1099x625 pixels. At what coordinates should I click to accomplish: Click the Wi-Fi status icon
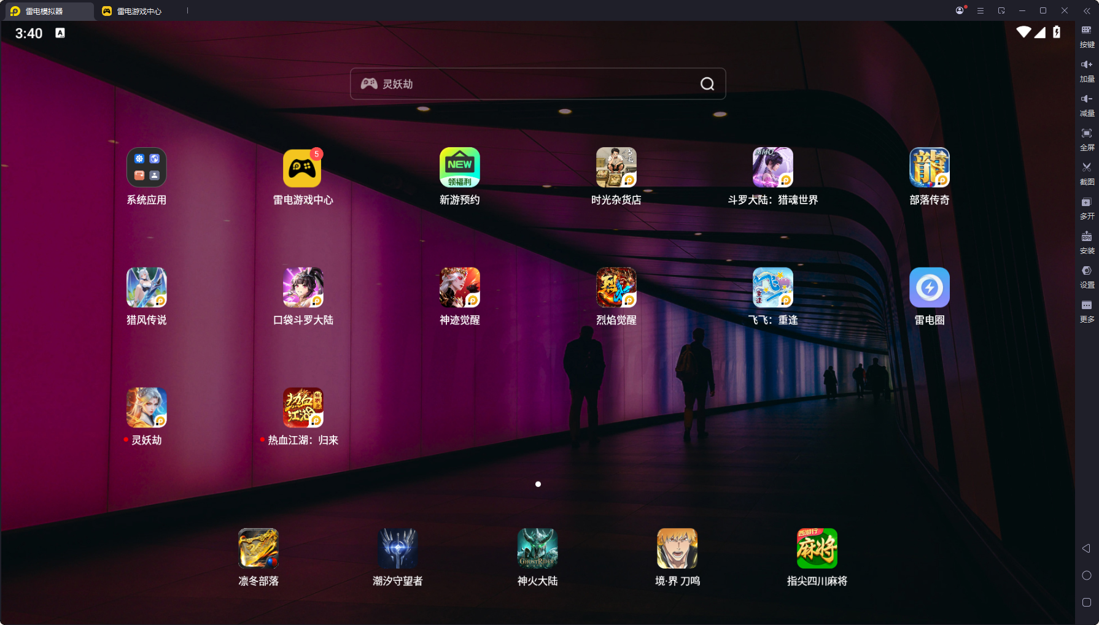[1023, 32]
